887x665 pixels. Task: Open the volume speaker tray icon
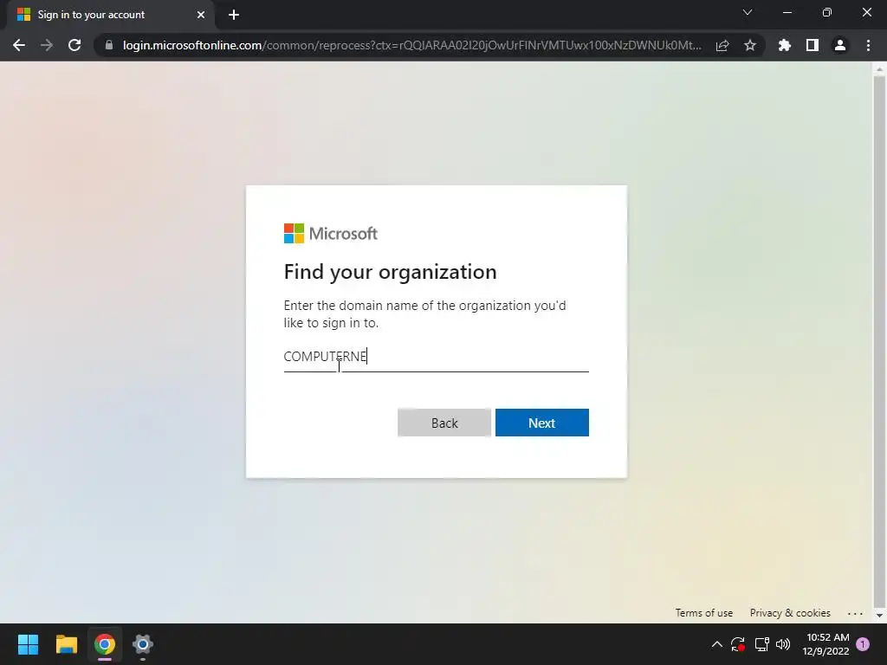coord(783,644)
